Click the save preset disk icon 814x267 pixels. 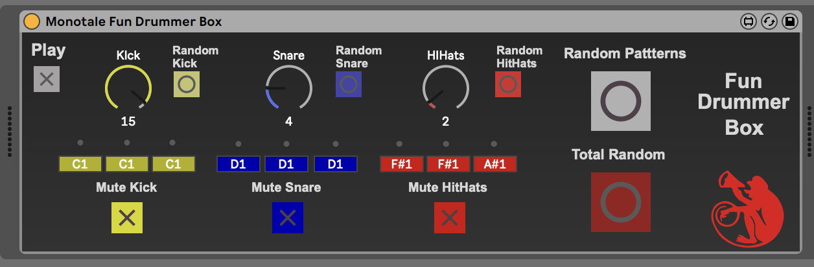[x=789, y=21]
